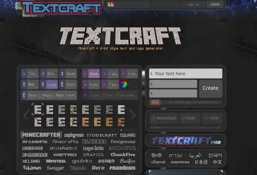Choose the Pricedown font
The width and height of the screenshot is (257, 175).
(x=122, y=168)
